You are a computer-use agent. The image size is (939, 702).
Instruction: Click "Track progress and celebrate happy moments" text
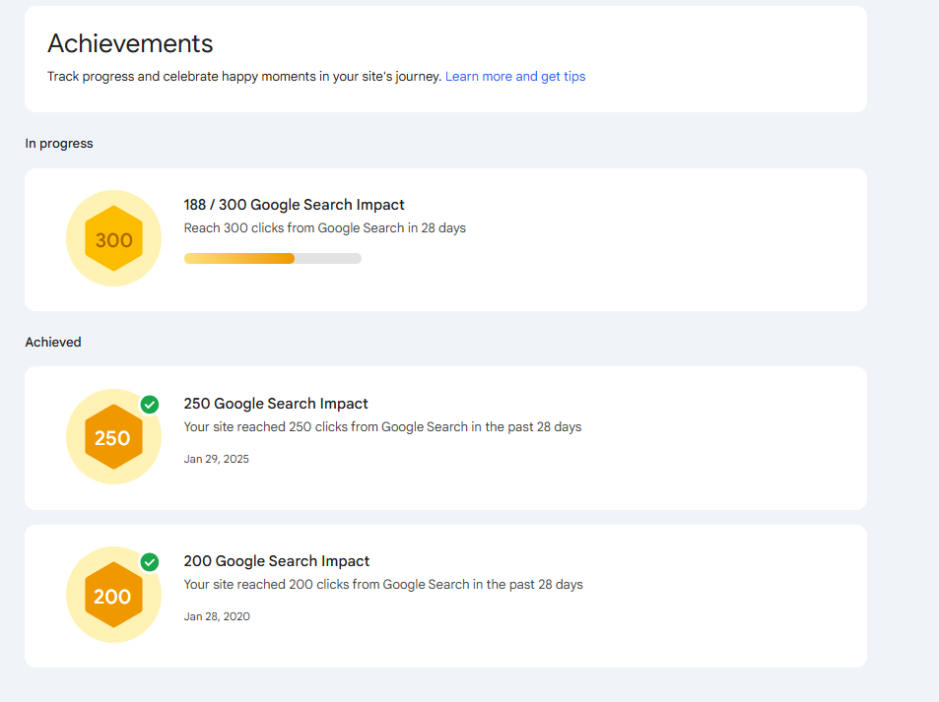pos(244,77)
